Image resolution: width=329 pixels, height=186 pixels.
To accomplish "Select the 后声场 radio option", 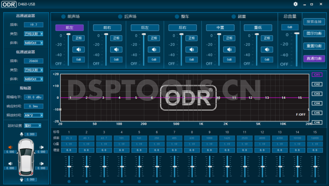I will [120, 16].
